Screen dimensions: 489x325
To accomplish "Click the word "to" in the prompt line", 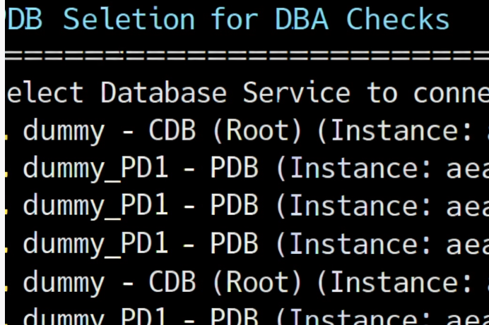I will (382, 93).
